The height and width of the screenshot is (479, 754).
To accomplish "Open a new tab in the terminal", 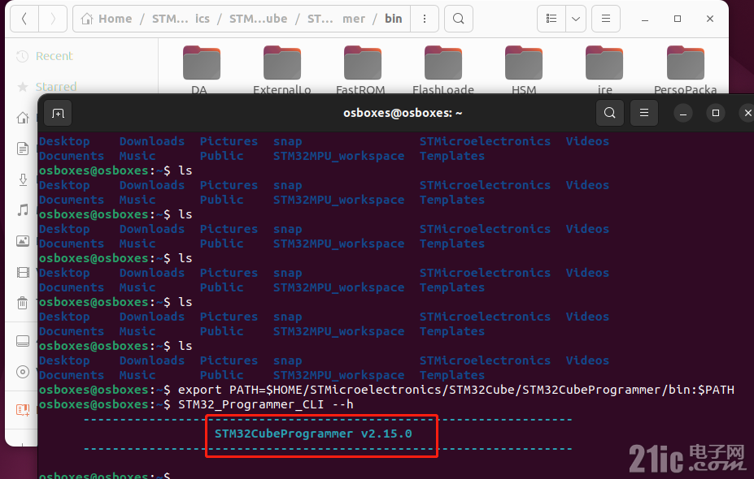I will (x=59, y=114).
